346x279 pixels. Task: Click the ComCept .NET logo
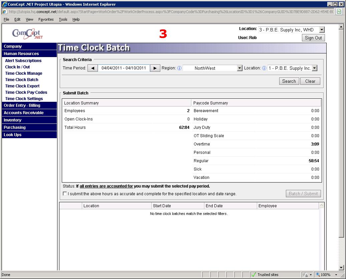pos(27,33)
